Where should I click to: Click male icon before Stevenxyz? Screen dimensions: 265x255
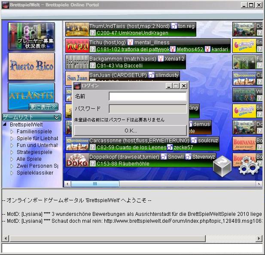click(x=188, y=157)
